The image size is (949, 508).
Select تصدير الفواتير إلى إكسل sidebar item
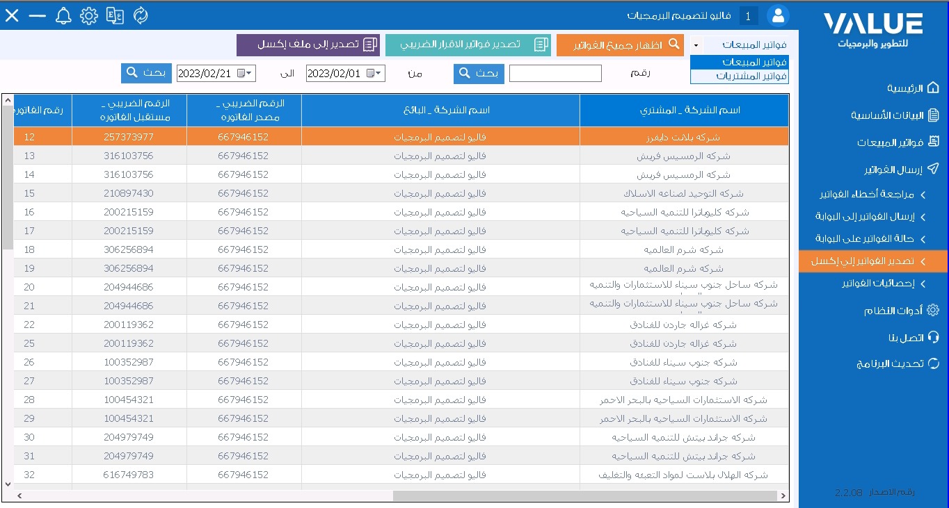(x=873, y=261)
